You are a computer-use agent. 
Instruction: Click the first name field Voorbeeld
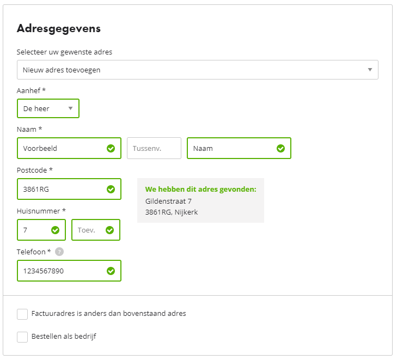(x=69, y=148)
